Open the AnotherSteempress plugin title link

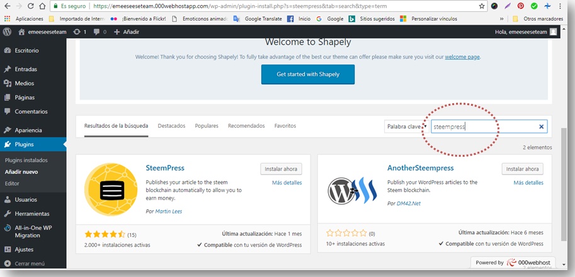click(x=421, y=168)
